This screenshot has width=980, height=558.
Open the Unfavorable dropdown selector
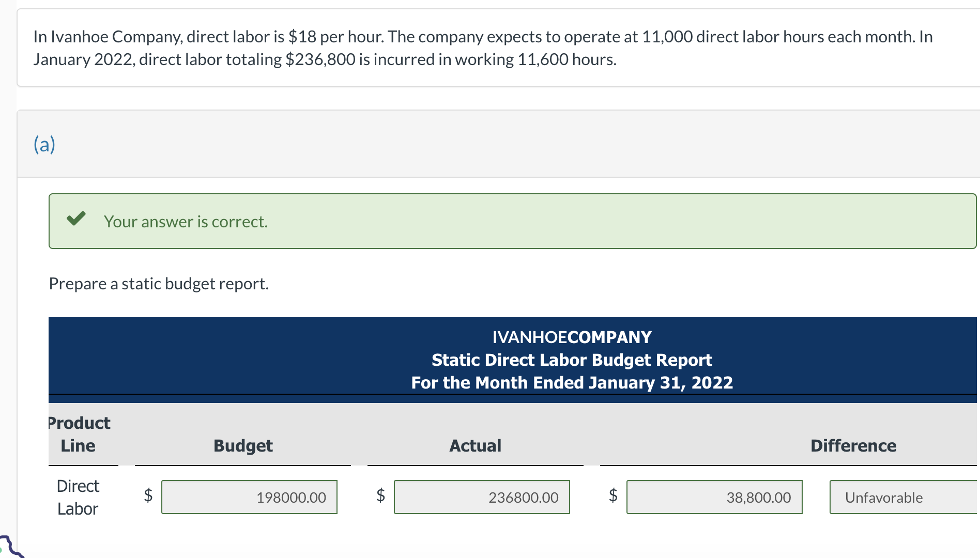(905, 497)
